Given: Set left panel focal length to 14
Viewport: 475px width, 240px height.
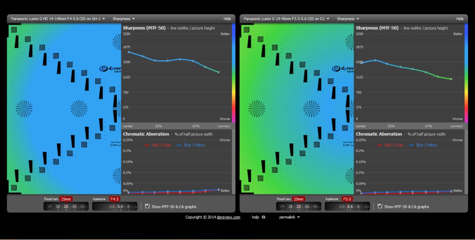Looking at the screenshot, I should [49, 207].
